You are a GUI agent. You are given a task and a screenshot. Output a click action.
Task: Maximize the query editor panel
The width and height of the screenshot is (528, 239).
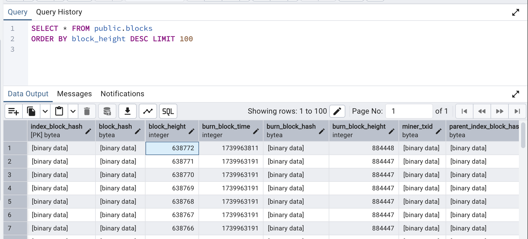coord(516,12)
